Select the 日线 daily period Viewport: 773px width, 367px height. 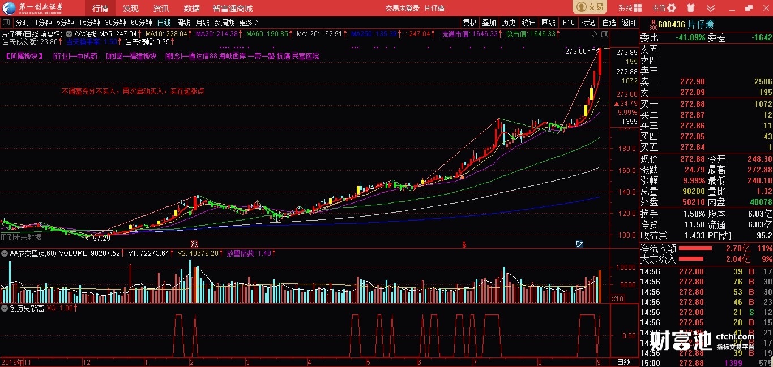click(164, 23)
